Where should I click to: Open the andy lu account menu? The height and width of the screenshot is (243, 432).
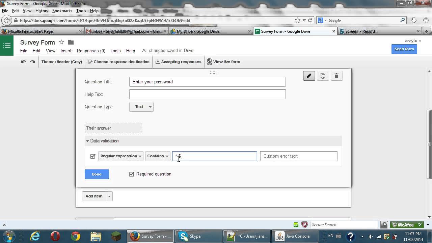413,41
